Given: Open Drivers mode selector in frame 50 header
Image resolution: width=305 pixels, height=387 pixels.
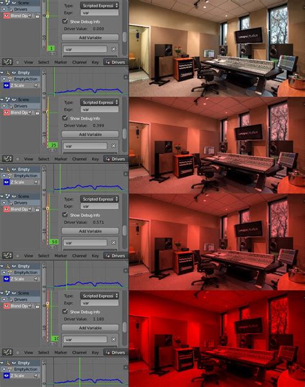Looking at the screenshot, I should 115,256.
